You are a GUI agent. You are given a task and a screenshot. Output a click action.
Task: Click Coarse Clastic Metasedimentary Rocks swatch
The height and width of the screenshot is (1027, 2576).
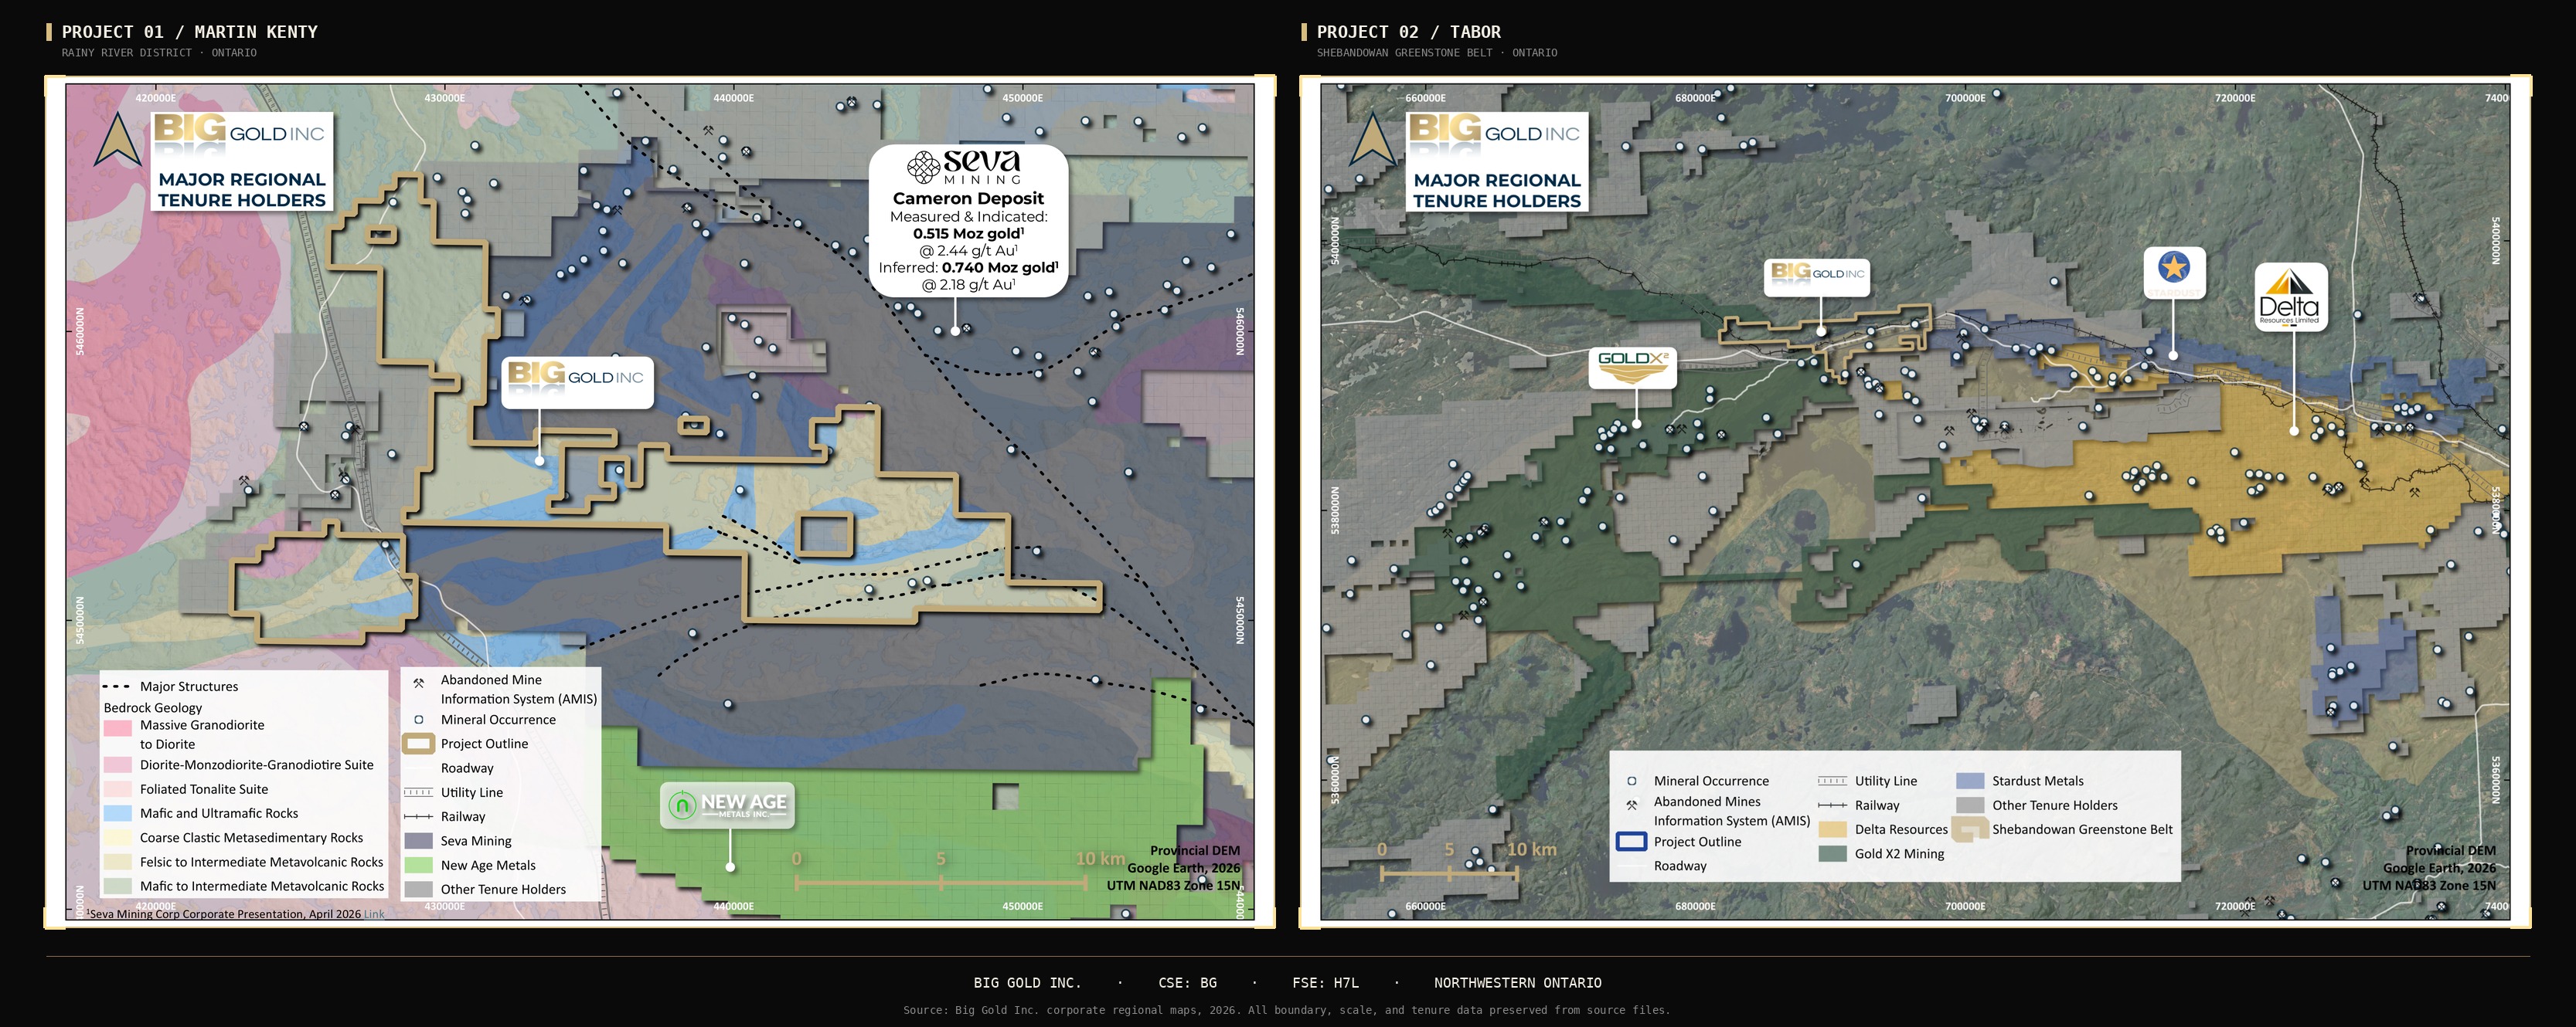117,837
